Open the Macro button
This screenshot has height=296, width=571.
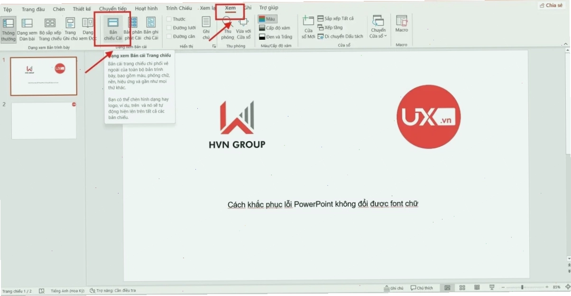pos(402,25)
